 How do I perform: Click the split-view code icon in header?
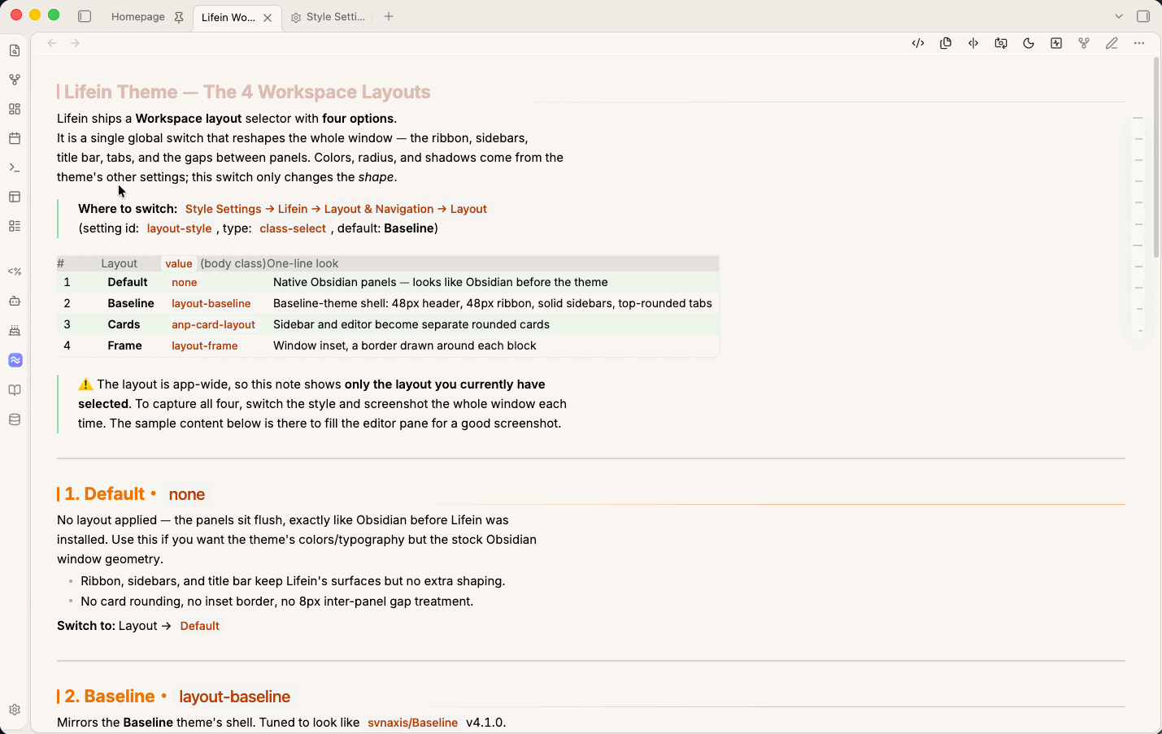click(x=973, y=43)
